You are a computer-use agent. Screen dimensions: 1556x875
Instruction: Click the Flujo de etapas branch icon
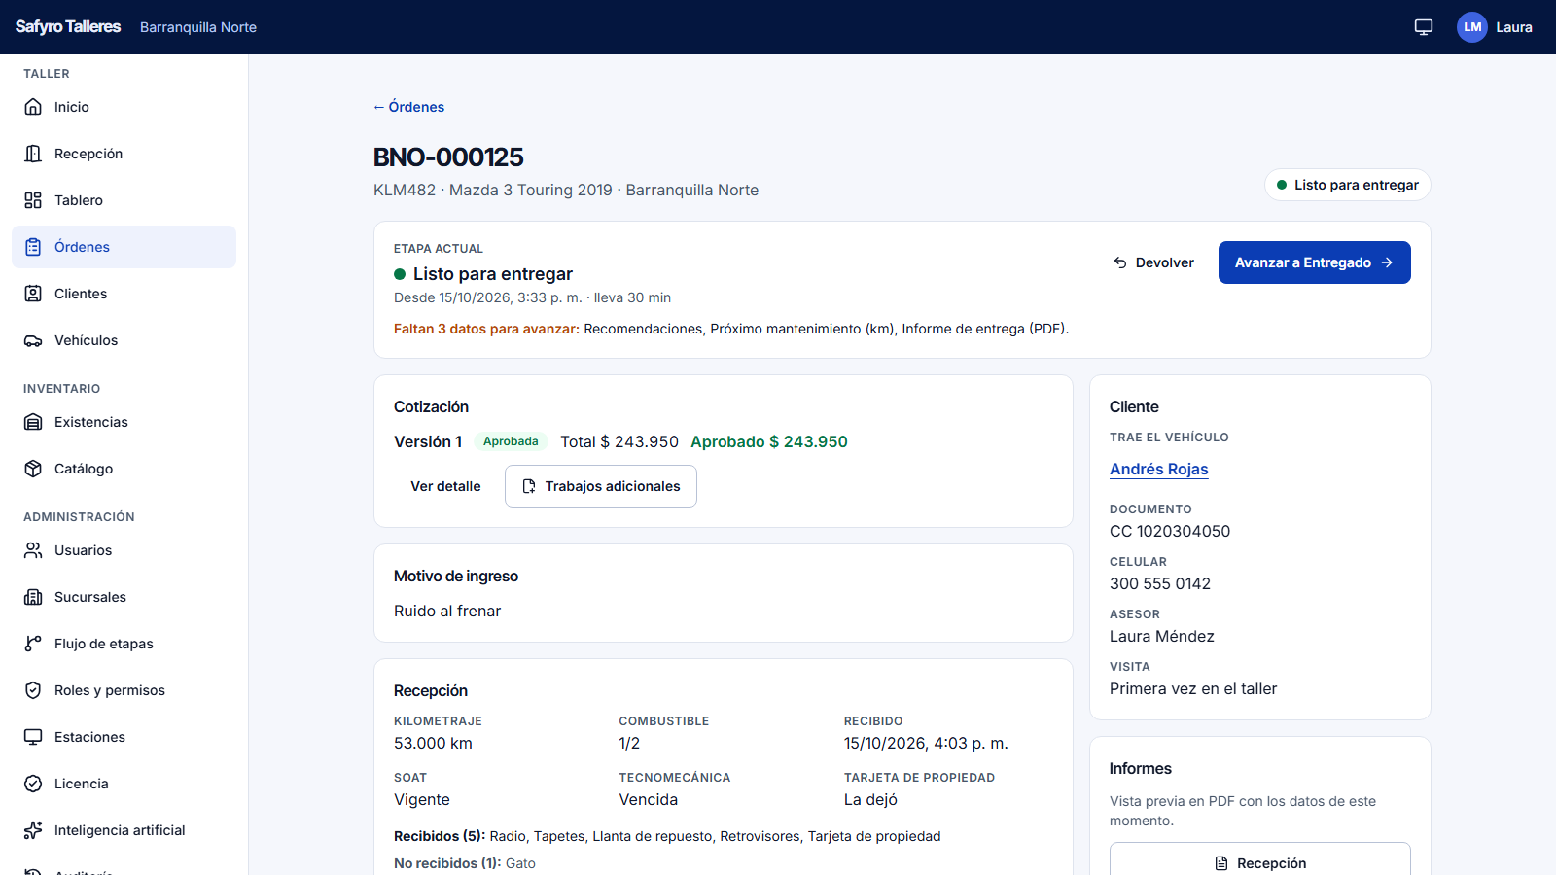(33, 644)
